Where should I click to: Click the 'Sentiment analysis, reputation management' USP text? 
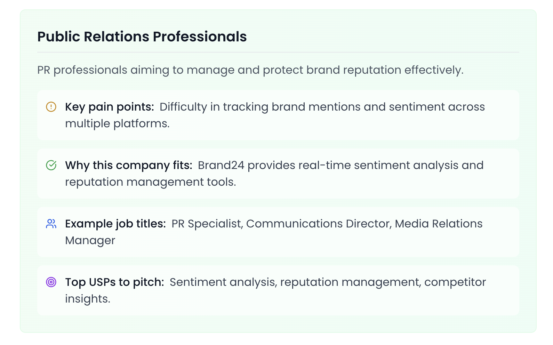pyautogui.click(x=295, y=282)
